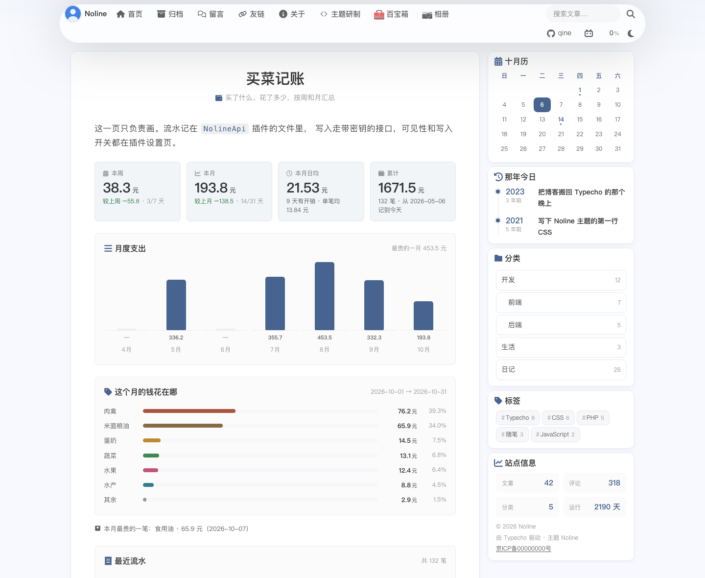Click the bilibili icon in header
The height and width of the screenshot is (578, 705).
tap(588, 33)
